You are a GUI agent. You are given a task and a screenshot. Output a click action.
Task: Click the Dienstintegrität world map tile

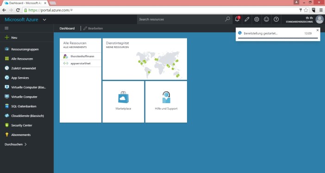(x=144, y=59)
